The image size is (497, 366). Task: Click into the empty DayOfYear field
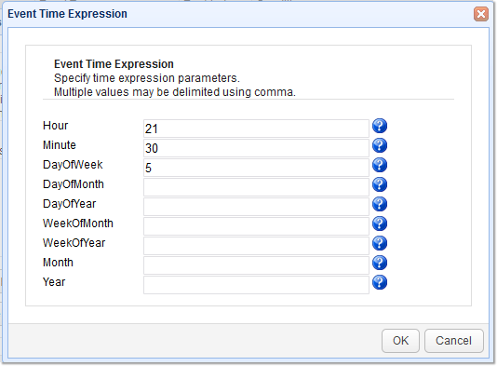[256, 207]
